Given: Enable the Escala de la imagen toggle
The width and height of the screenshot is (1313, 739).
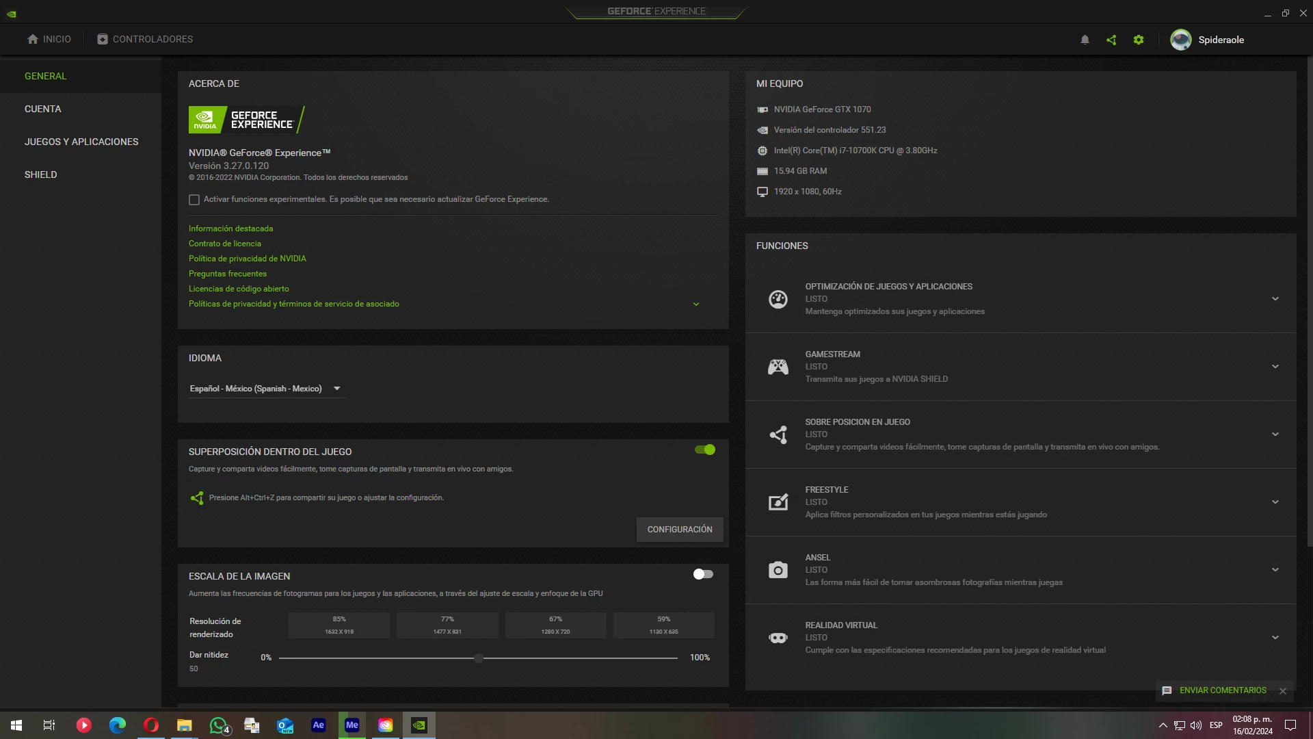Looking at the screenshot, I should pos(703,574).
